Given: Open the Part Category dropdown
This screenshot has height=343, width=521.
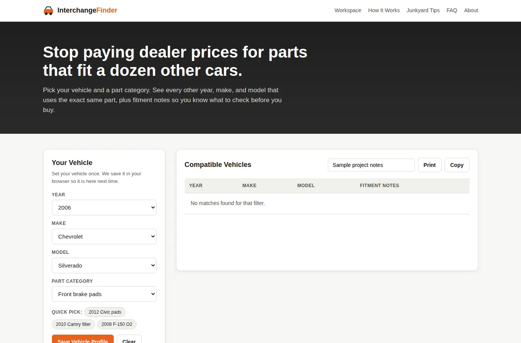Looking at the screenshot, I should tap(104, 294).
